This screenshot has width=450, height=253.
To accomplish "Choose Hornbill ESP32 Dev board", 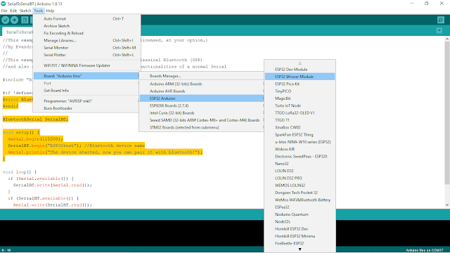I will pos(300,229).
